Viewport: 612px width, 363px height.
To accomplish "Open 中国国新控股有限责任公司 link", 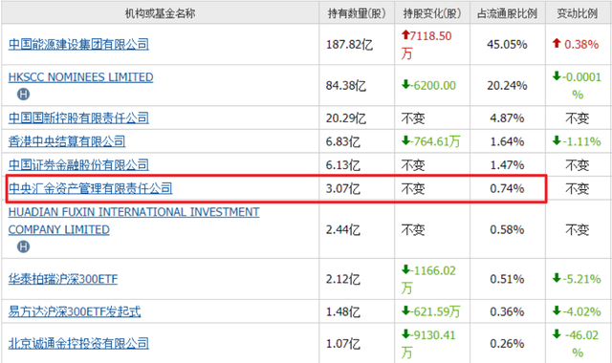I will pos(78,117).
